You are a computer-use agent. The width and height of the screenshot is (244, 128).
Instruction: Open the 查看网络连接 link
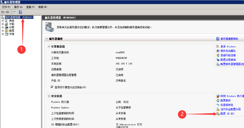[x=228, y=55]
